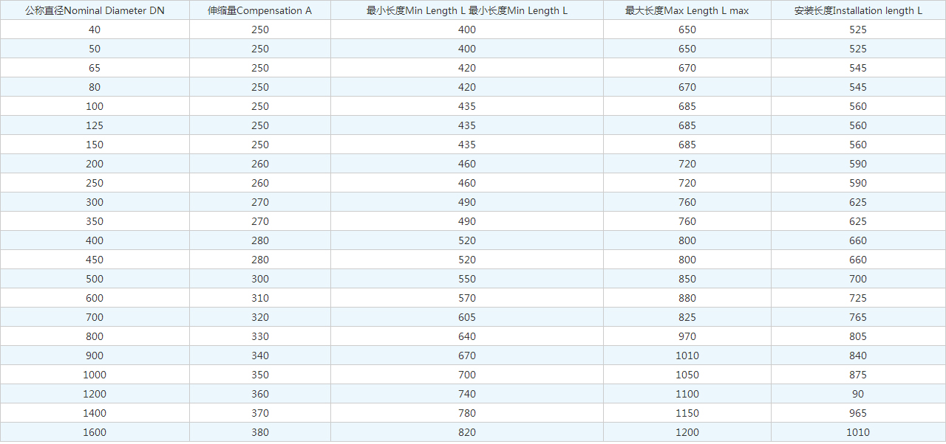
Task: Select the nominal diameter 125 cell
Action: click(x=95, y=125)
